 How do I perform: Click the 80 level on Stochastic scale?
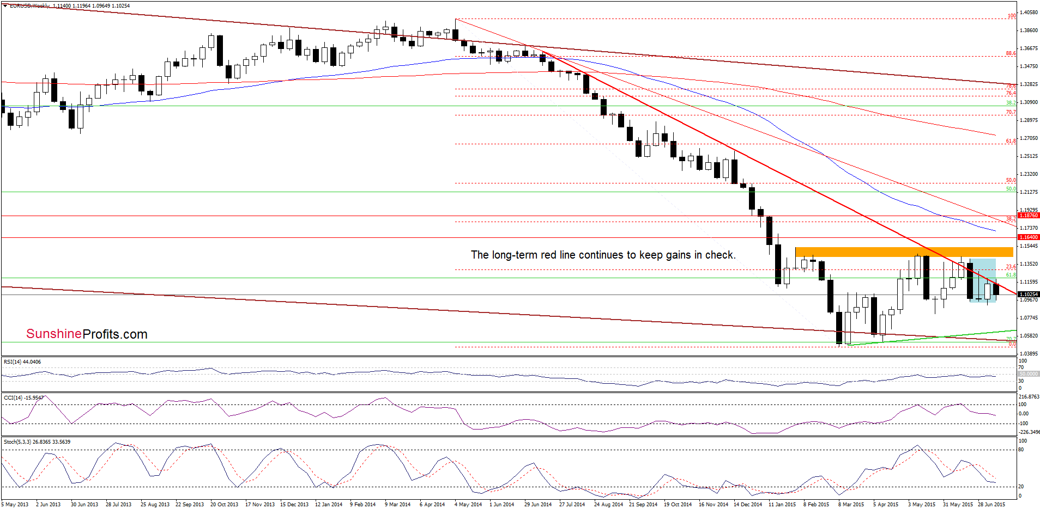[x=1021, y=450]
